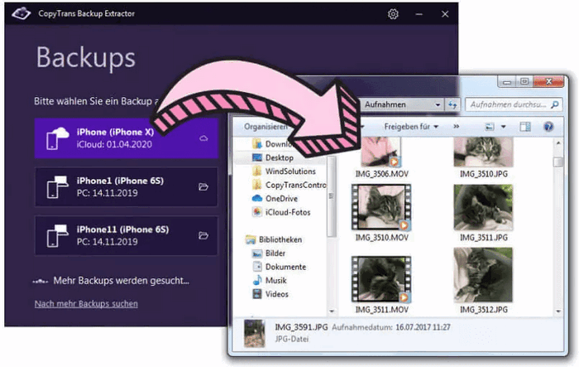
Task: Minimize the CopyTrans Backup Extractor window
Action: pyautogui.click(x=419, y=14)
